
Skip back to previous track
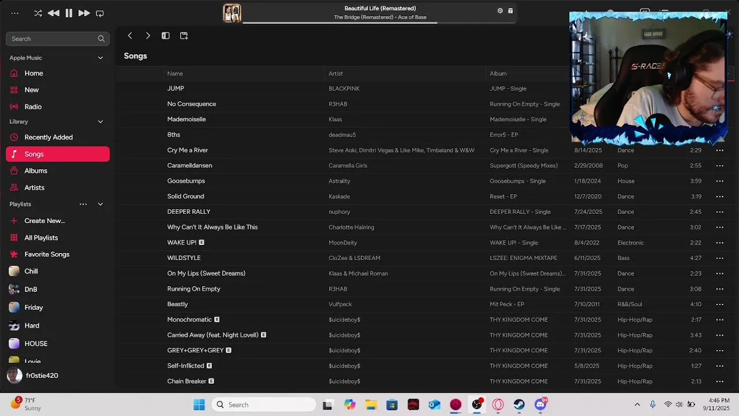pyautogui.click(x=54, y=13)
